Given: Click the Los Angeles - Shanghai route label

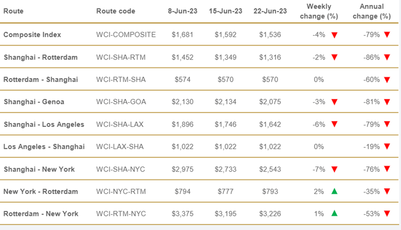Looking at the screenshot, I should [44, 147].
